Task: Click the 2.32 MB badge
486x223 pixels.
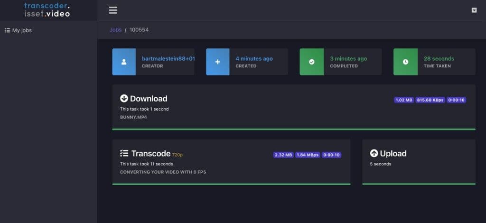Action: (283, 155)
